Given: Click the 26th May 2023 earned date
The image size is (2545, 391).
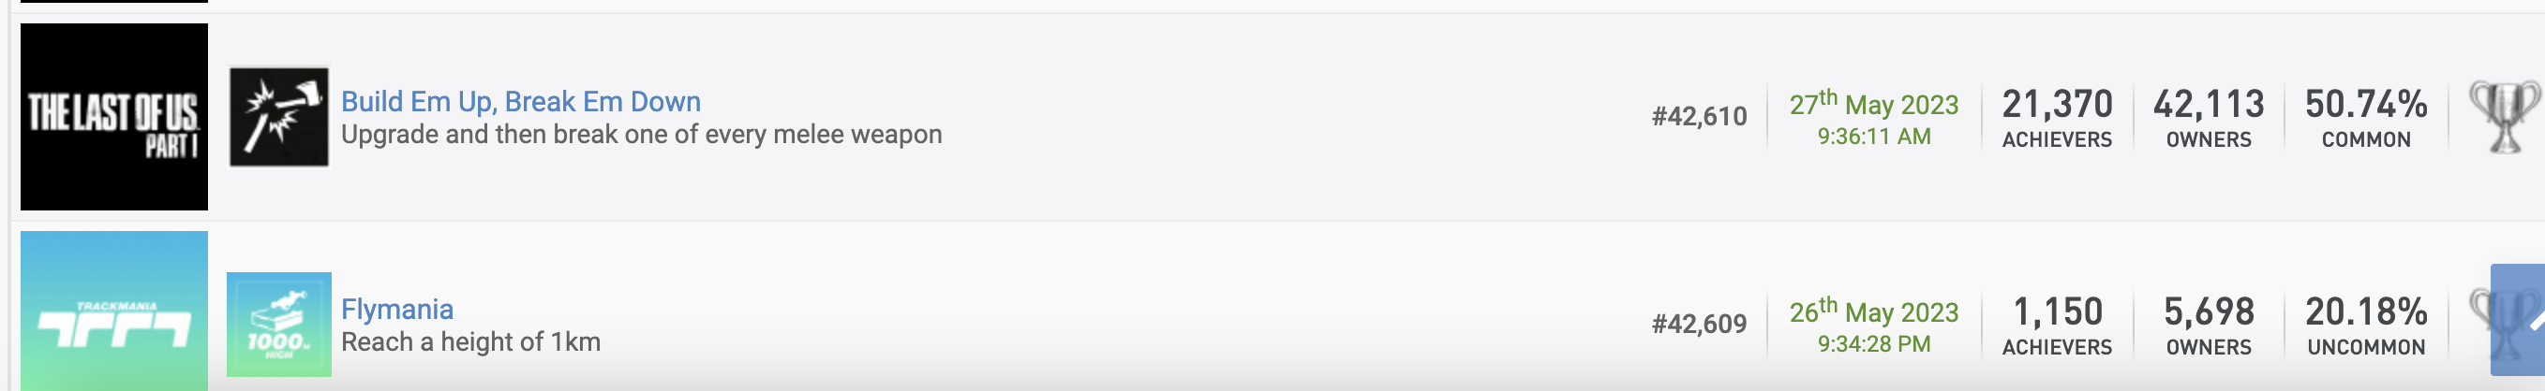Looking at the screenshot, I should (1873, 312).
